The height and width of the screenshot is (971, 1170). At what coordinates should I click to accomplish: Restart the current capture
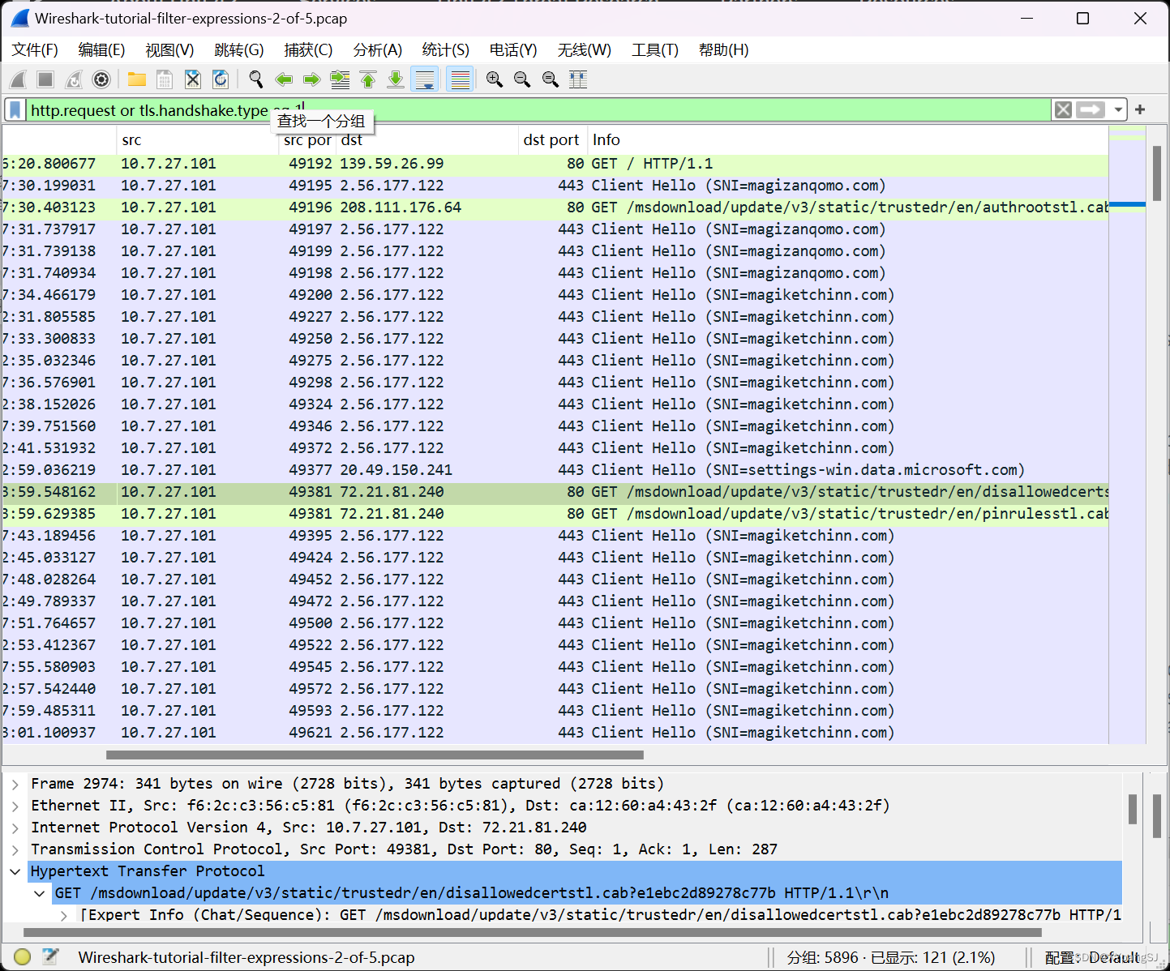[74, 79]
